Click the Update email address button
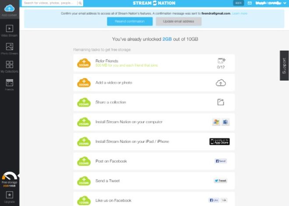289x206 pixels. (179, 21)
